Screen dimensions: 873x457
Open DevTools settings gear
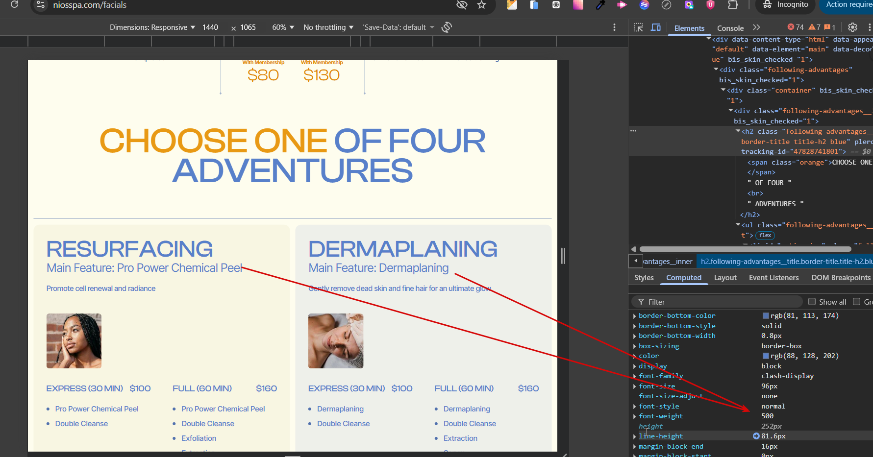[x=852, y=27]
